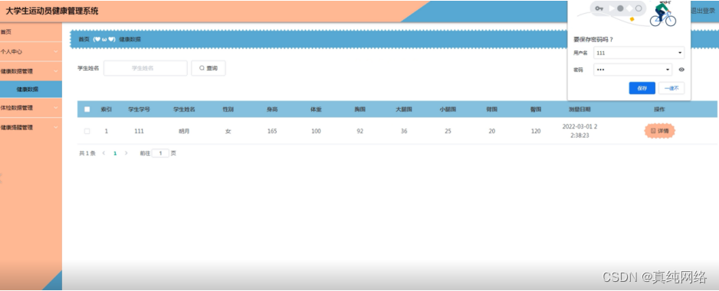
Task: Open the 首页 sidebar item
Action: (x=31, y=32)
